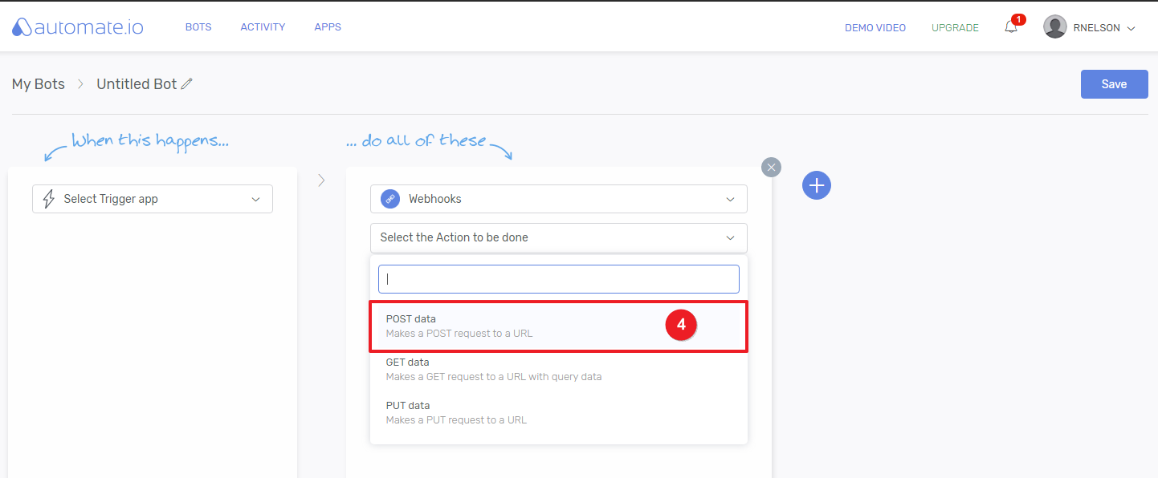Go to the BOTS tab
The width and height of the screenshot is (1158, 478).
pos(198,27)
